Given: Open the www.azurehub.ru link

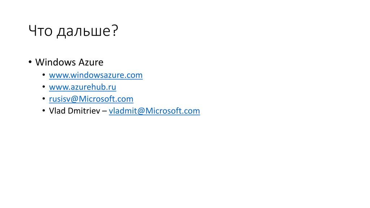Looking at the screenshot, I should (x=83, y=87).
